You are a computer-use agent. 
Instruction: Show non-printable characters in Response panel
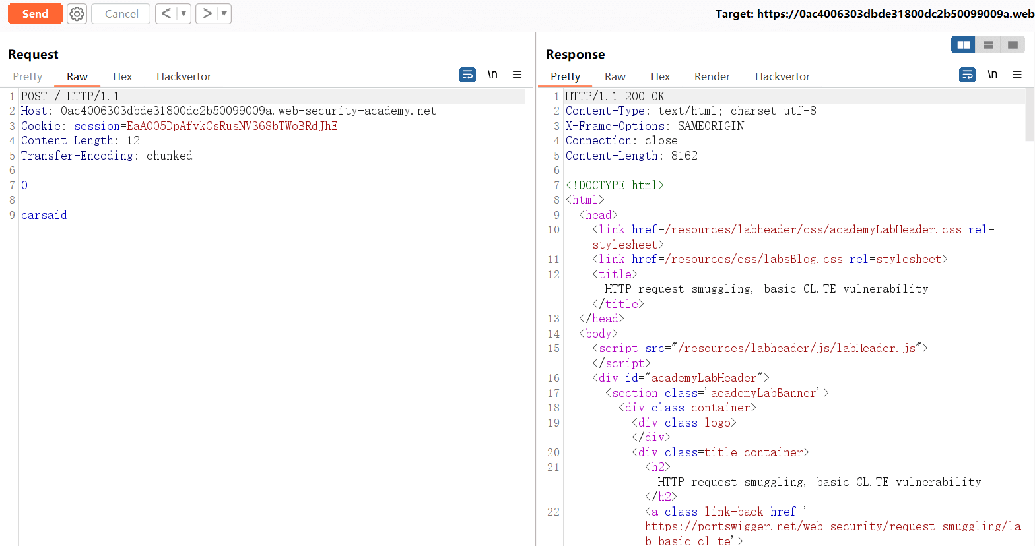pos(992,75)
